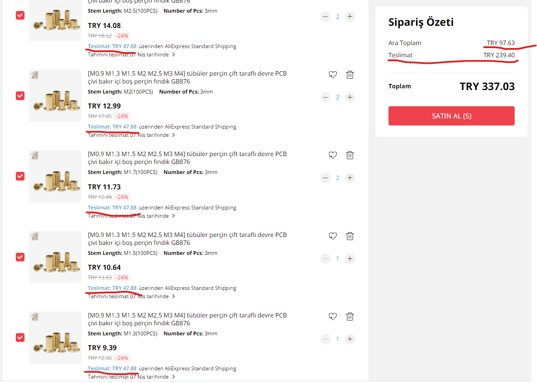537x383 pixels.
Task: Increase quantity of the M2.5(100PCS) item
Action: tap(350, 17)
